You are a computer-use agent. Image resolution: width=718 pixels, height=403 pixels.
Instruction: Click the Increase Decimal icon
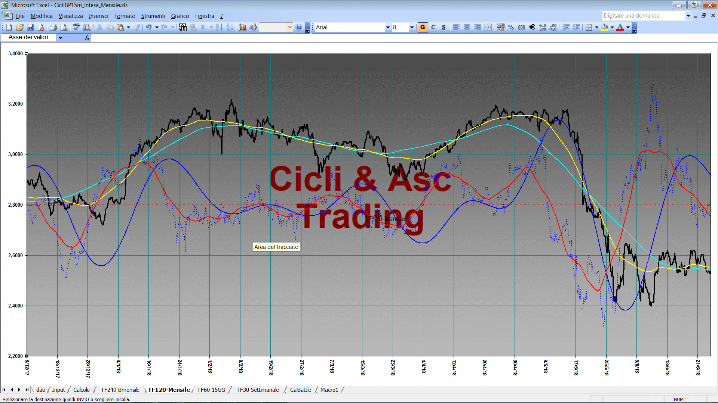(x=543, y=27)
